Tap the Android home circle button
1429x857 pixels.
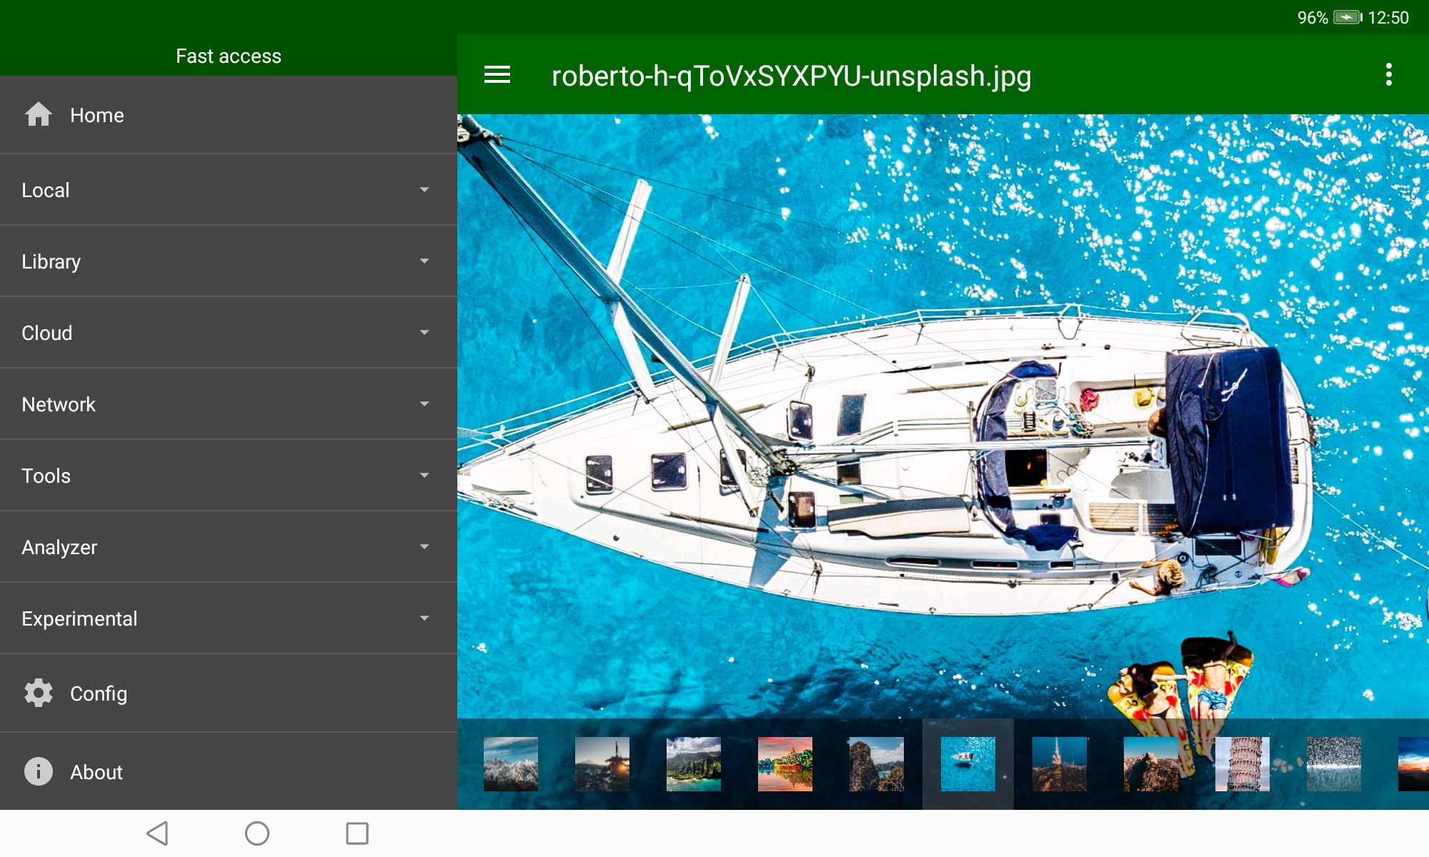pyautogui.click(x=257, y=833)
